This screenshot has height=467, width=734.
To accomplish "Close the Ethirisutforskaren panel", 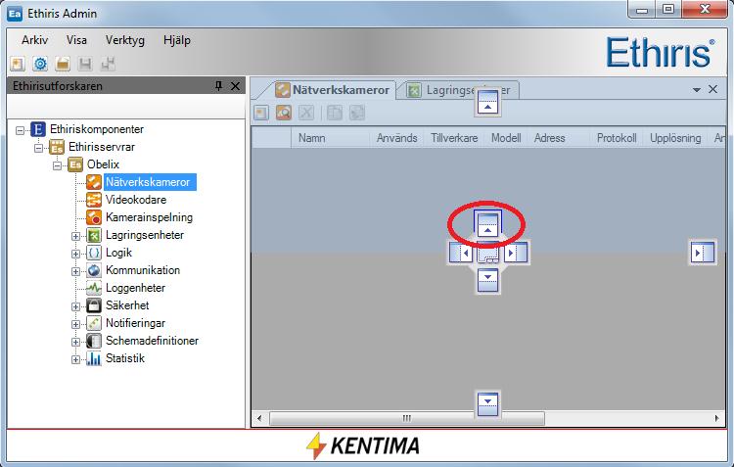I will 236,86.
